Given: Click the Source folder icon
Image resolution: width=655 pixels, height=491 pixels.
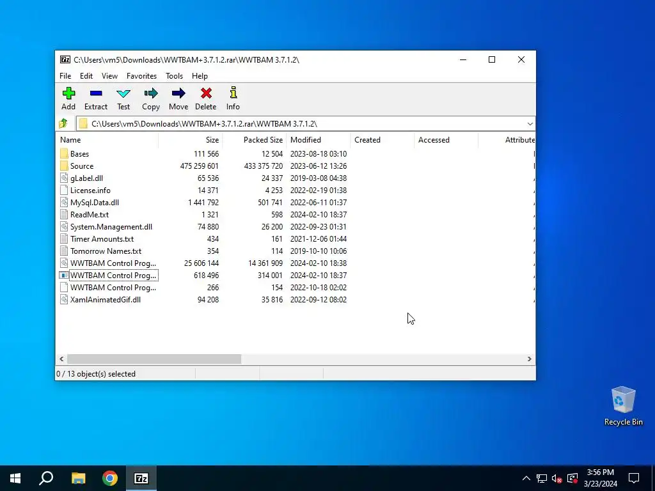Looking at the screenshot, I should click(64, 166).
